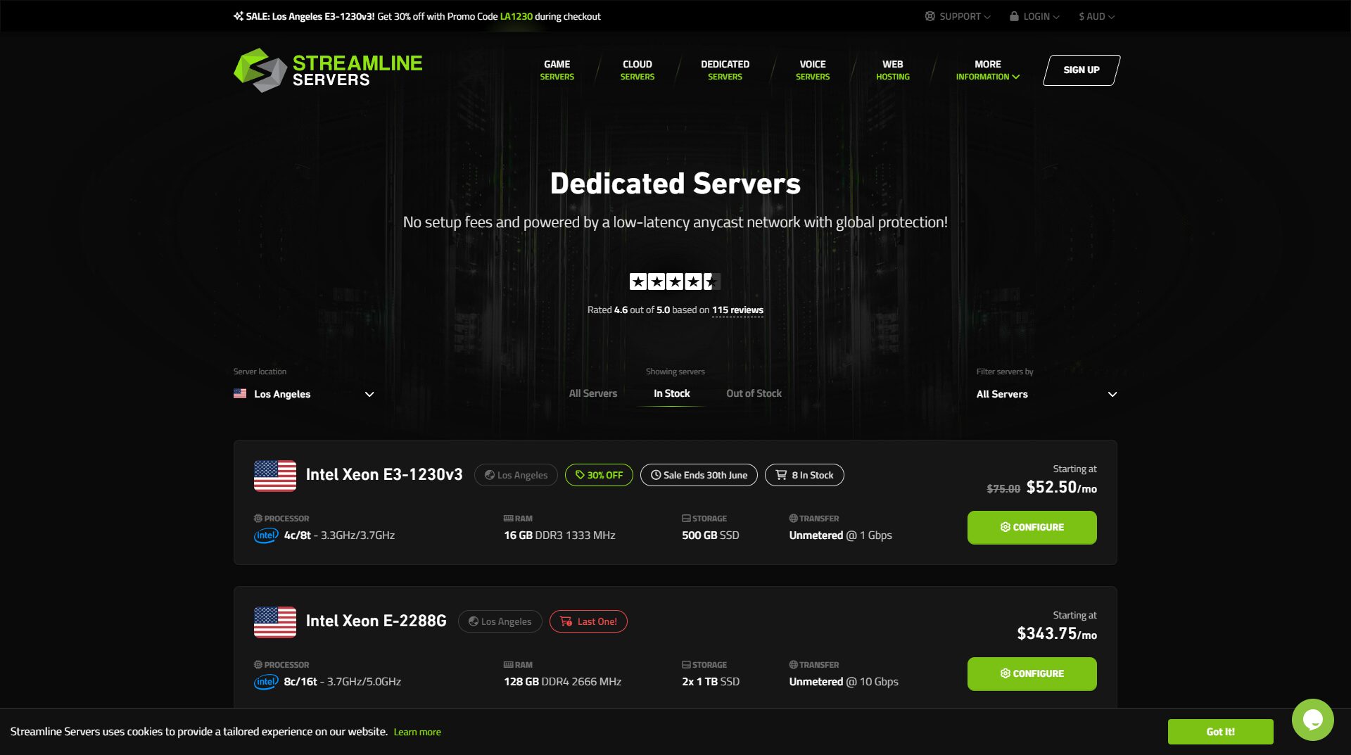This screenshot has height=755, width=1351.
Task: Click the 8 In Stock cart badge
Action: click(804, 475)
